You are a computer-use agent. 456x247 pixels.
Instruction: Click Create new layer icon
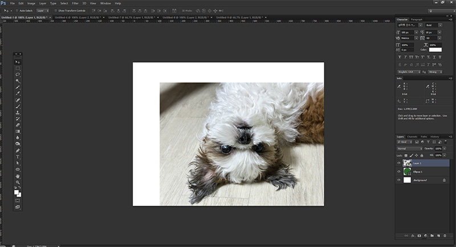438,236
